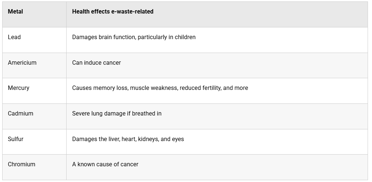Click the Metal column header
The width and height of the screenshot is (372, 182).
34,15
